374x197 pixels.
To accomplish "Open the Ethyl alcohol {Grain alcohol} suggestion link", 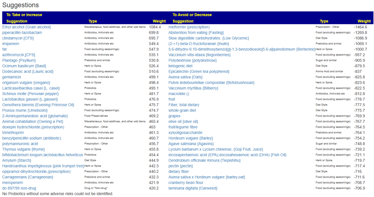I will point(26,27).
